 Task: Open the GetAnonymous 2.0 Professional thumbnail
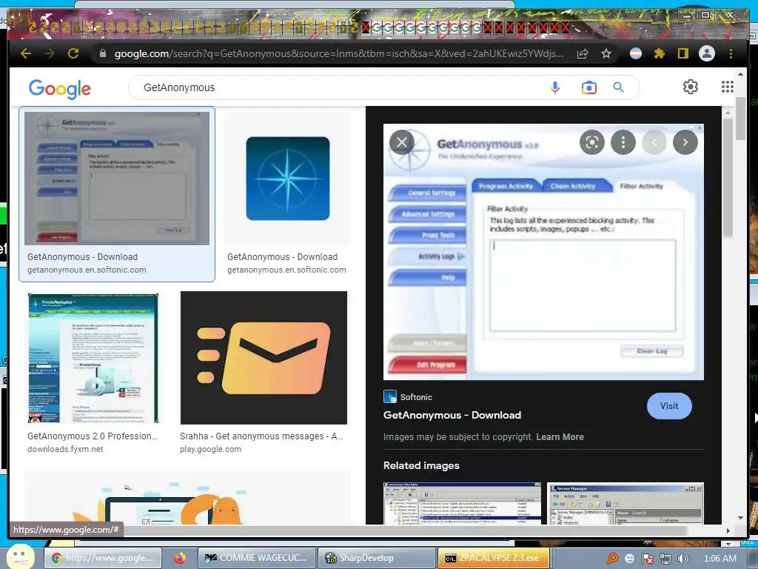[93, 358]
